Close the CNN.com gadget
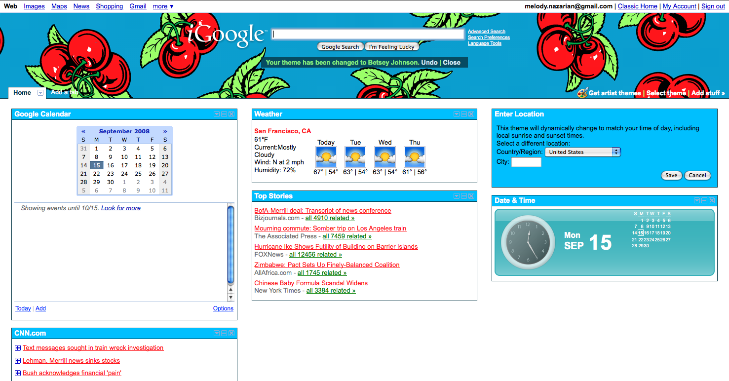729x381 pixels. click(x=231, y=333)
